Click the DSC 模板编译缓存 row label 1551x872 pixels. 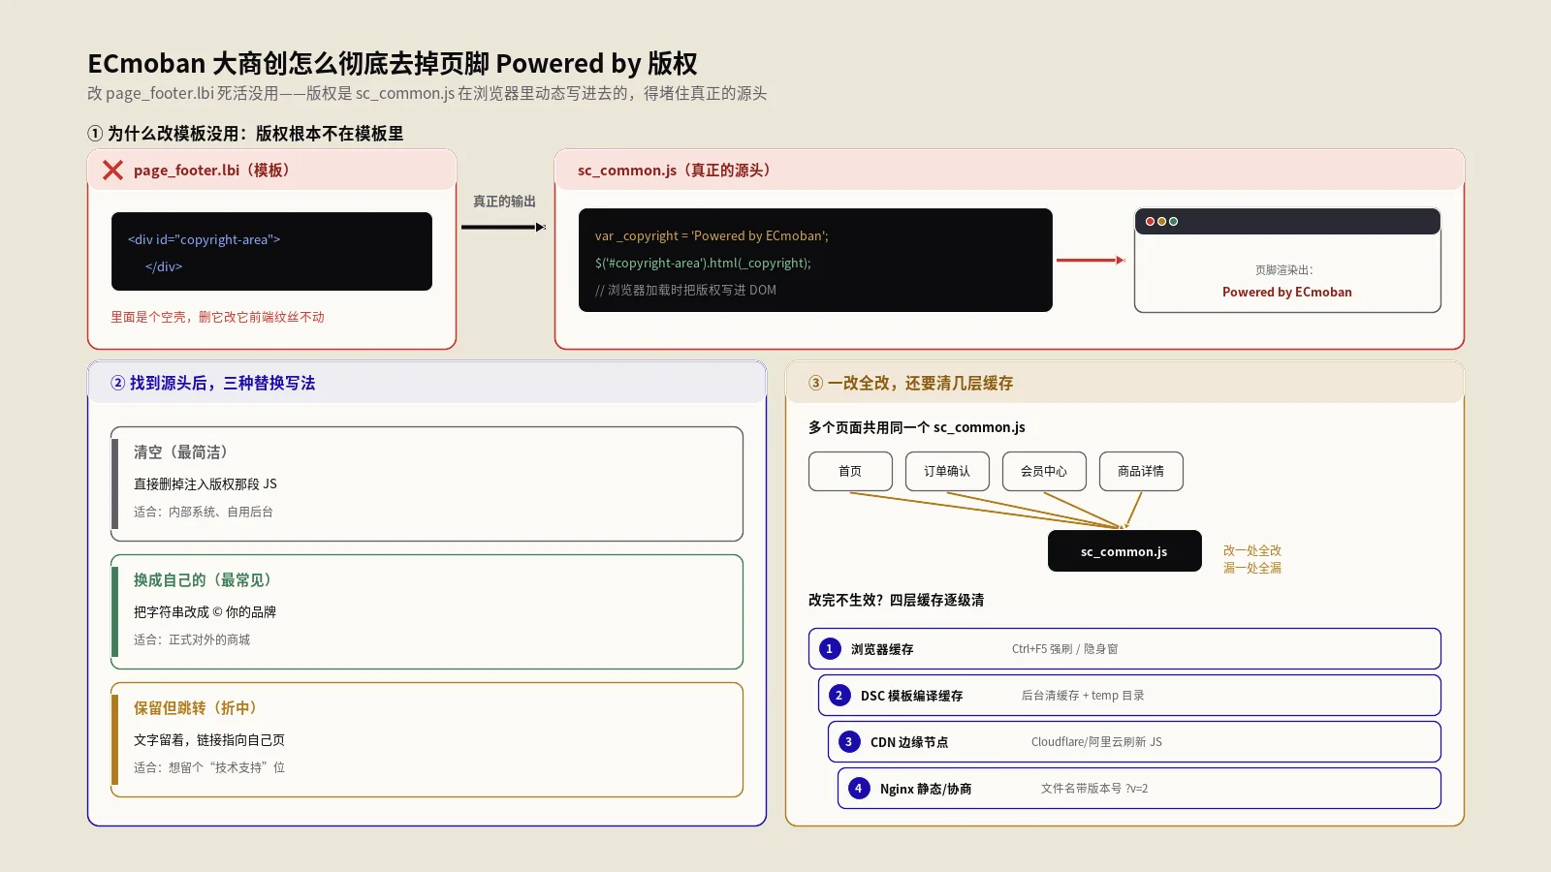(x=912, y=696)
